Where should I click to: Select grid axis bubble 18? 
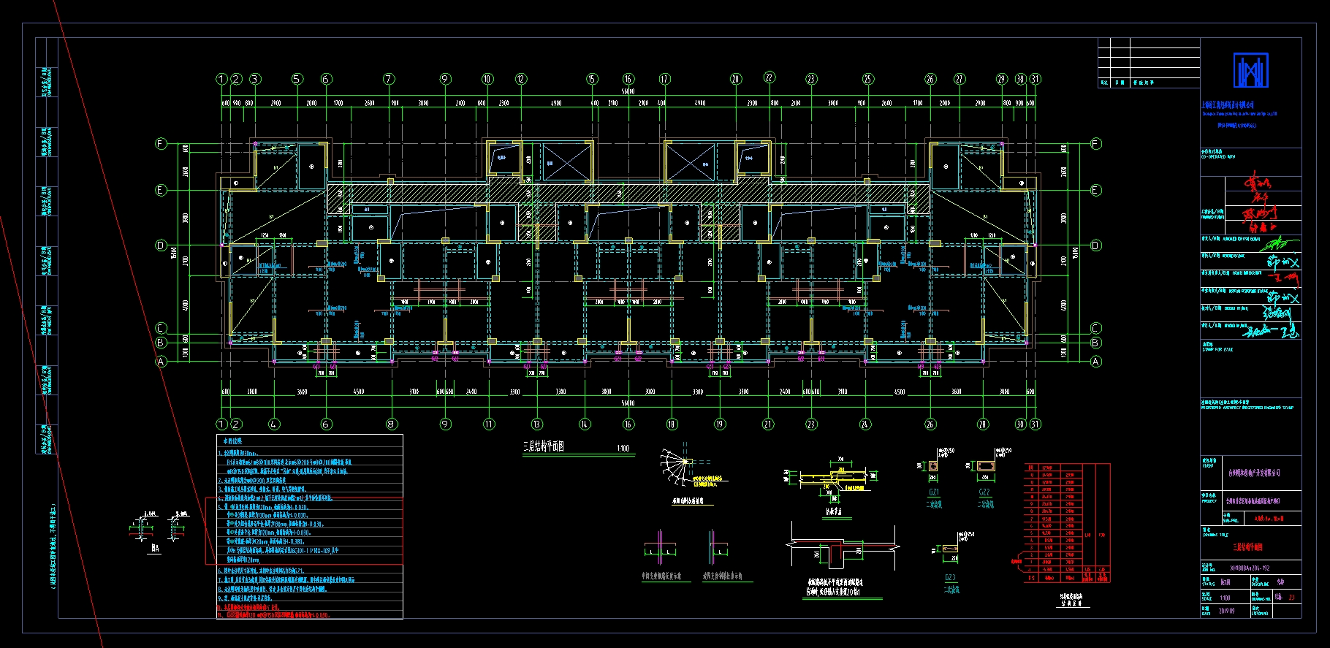point(672,424)
